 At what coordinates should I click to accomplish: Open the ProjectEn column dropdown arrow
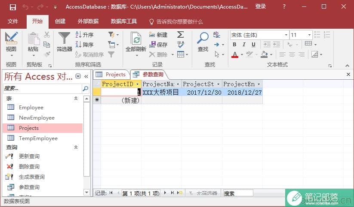coord(259,84)
